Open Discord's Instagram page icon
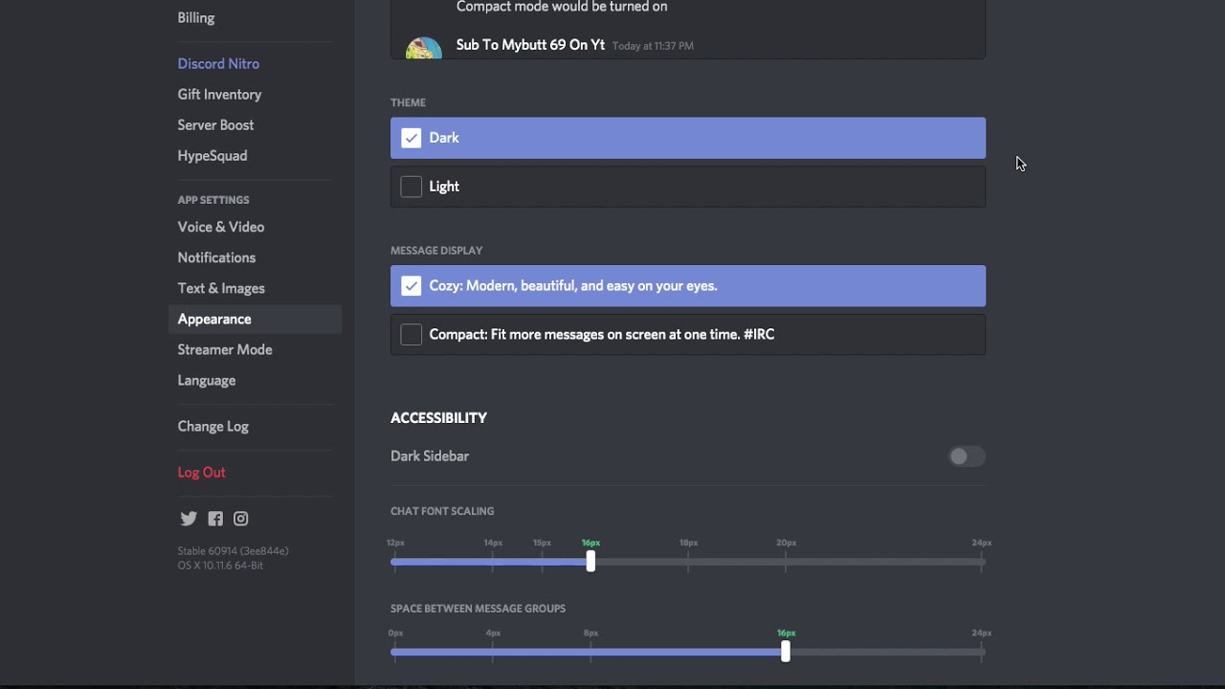This screenshot has height=689, width=1225. point(241,519)
